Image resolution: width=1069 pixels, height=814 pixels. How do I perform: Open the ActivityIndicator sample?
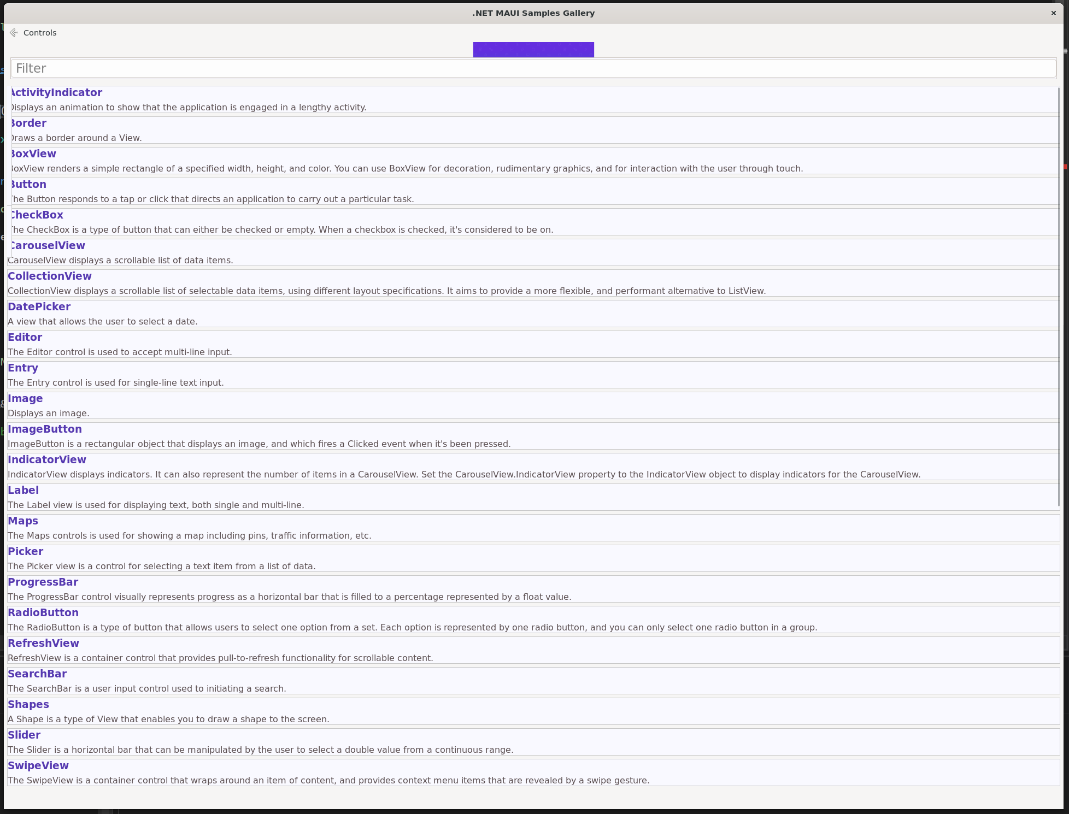pyautogui.click(x=56, y=93)
